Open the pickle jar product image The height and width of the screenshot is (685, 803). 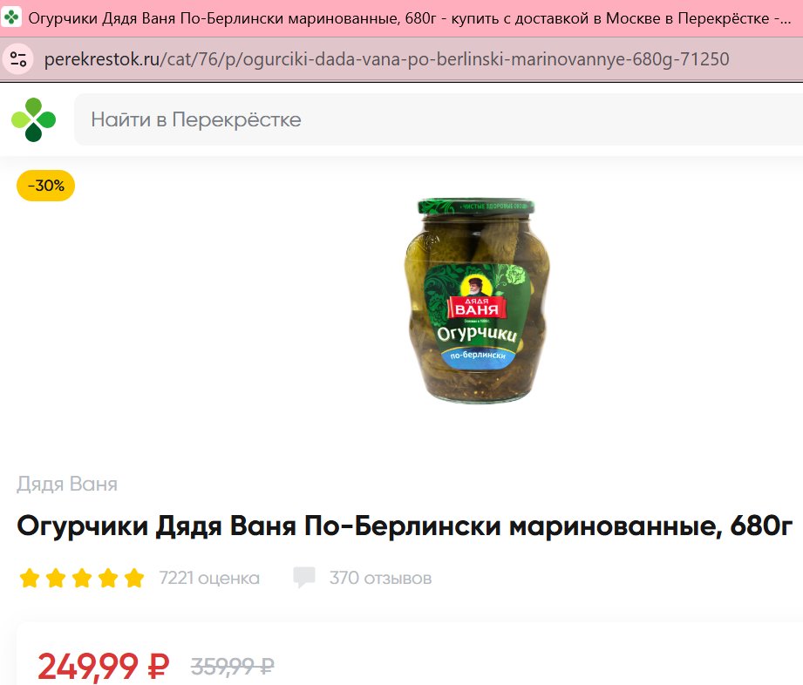[477, 300]
